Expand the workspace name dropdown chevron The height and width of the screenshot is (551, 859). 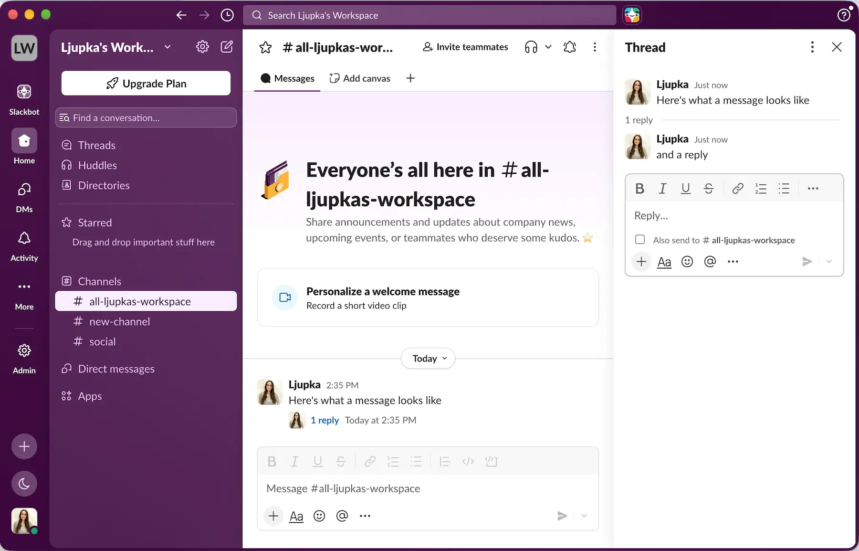point(168,47)
